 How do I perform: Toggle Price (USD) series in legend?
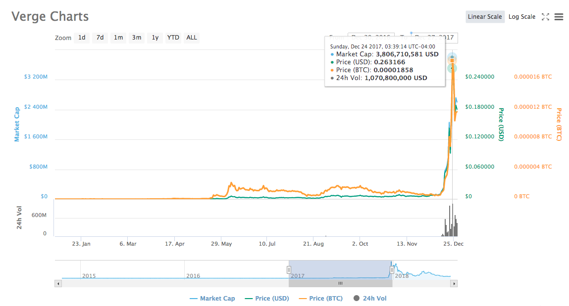pos(267,299)
